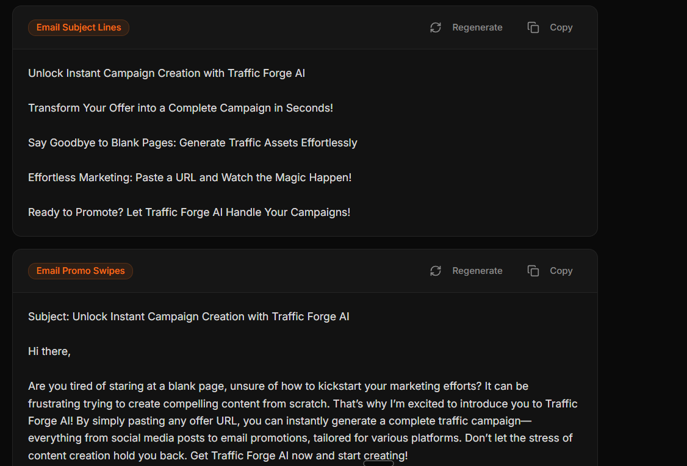Click the copy icon for Email Promo Swipes

[x=533, y=271]
